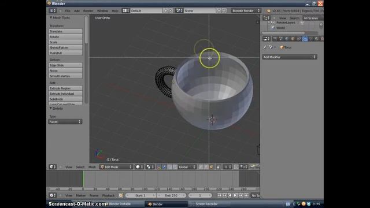Switch to the World properties tab icon

click(287, 39)
